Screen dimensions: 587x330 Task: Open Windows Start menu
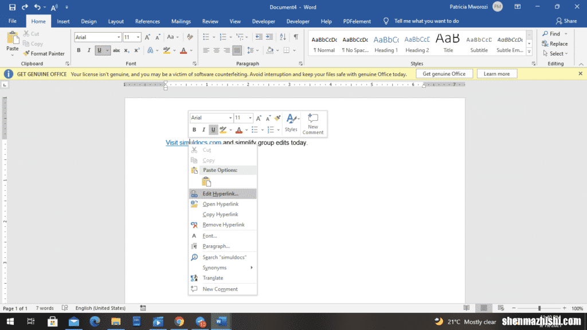[10, 322]
